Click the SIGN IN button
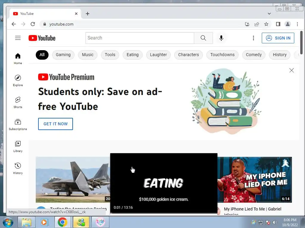This screenshot has height=228, width=305. click(x=278, y=38)
